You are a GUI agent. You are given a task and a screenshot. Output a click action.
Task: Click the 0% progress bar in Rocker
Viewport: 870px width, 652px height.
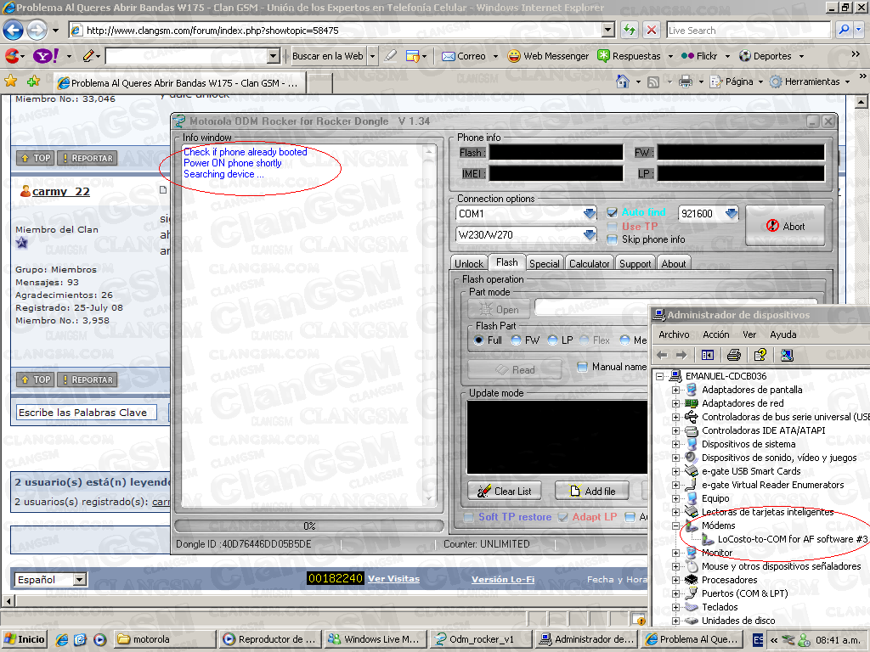(309, 526)
